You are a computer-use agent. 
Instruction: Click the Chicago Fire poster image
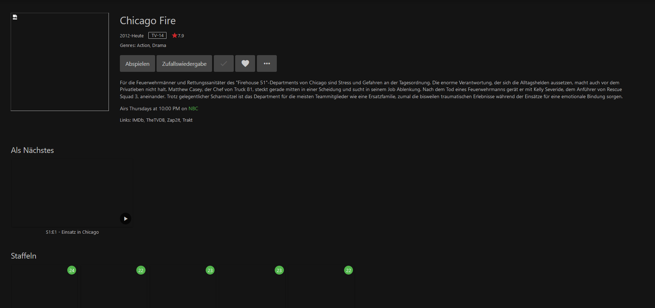click(60, 62)
